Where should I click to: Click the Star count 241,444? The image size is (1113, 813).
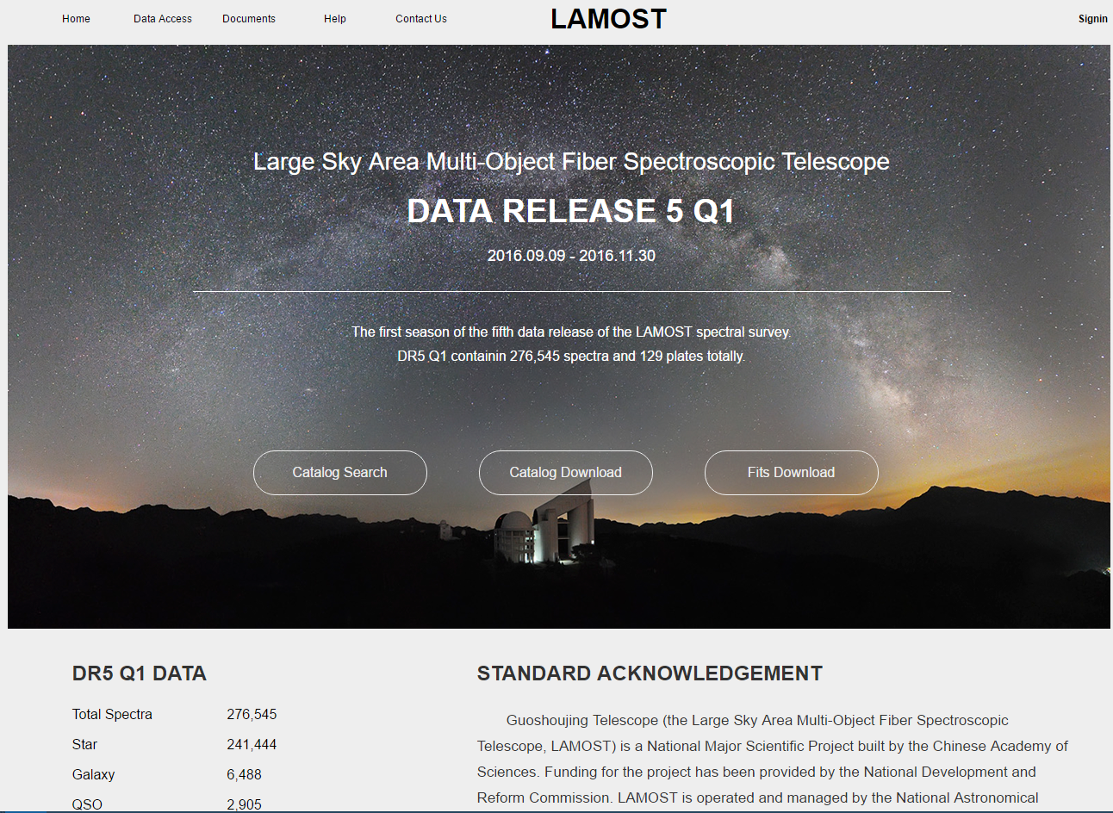[x=252, y=744]
